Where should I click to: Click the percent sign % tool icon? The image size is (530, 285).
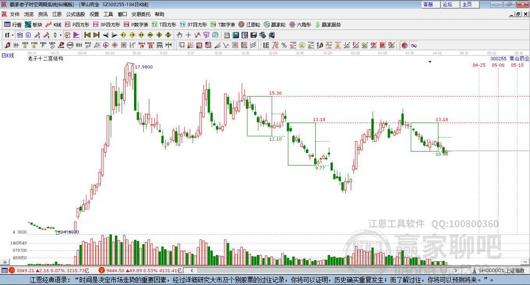[x=284, y=45]
